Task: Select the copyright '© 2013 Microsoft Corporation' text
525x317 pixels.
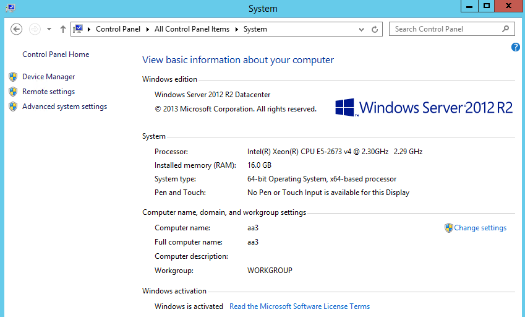Action: click(x=204, y=109)
